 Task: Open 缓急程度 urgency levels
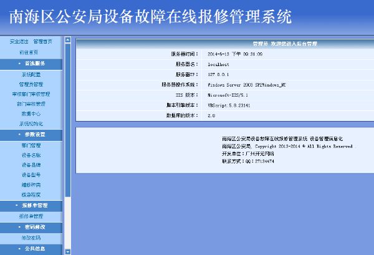pos(31,195)
